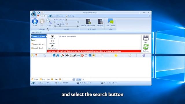This screenshot has height=104, width=185.
Task: Click the Search thread slider handle
Action: click(x=62, y=22)
